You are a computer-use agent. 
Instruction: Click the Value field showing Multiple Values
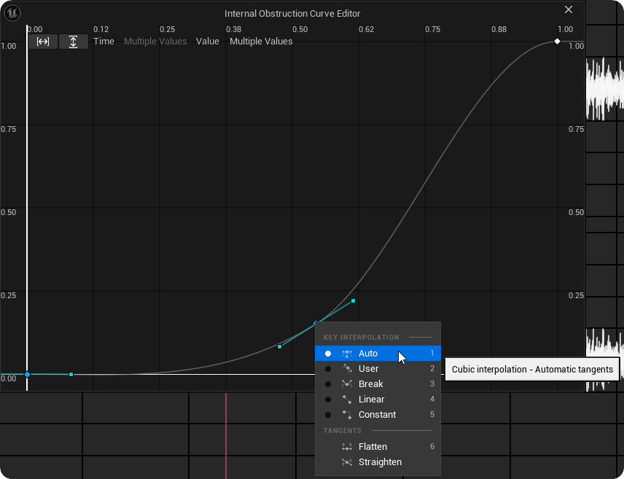point(261,42)
